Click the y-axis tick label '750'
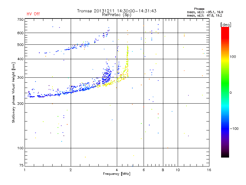 click(20, 19)
